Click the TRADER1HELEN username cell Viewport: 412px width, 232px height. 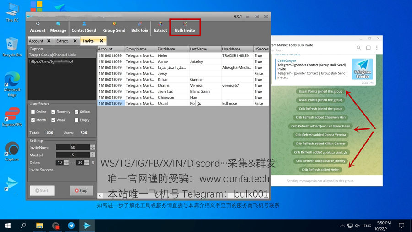point(237,55)
